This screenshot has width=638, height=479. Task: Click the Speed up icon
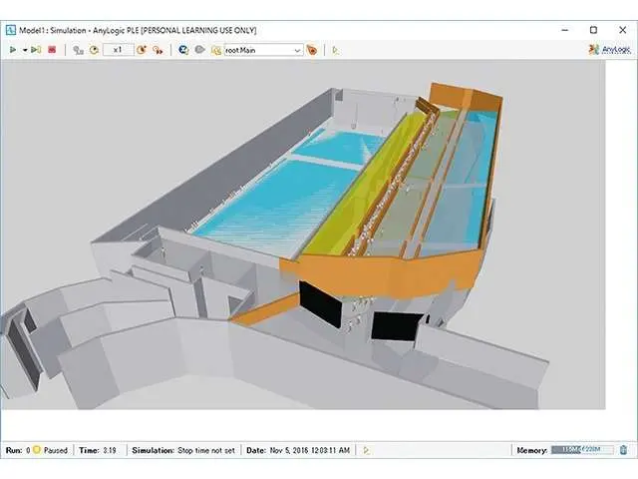pos(142,50)
